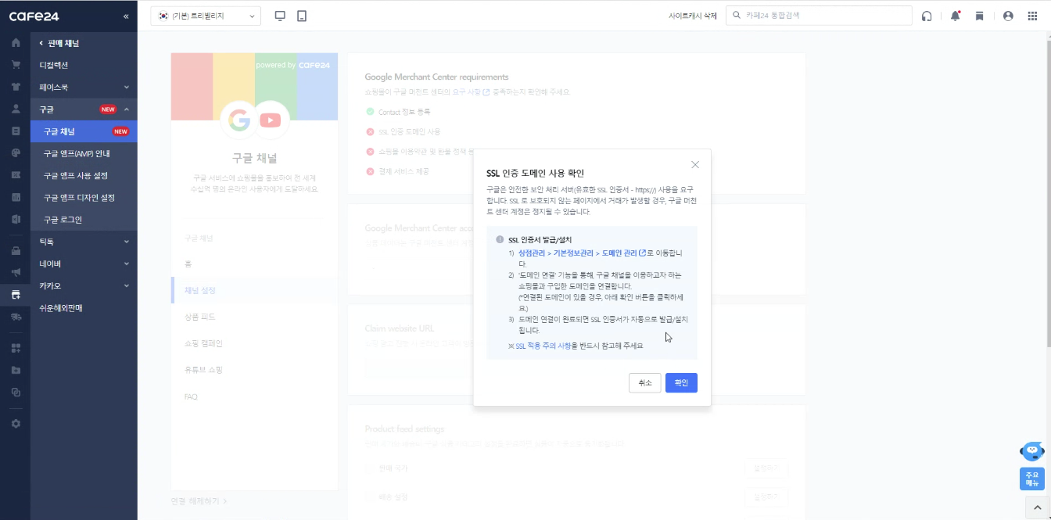Open the delivery truck icon in rail
1051x520 pixels.
(16, 317)
